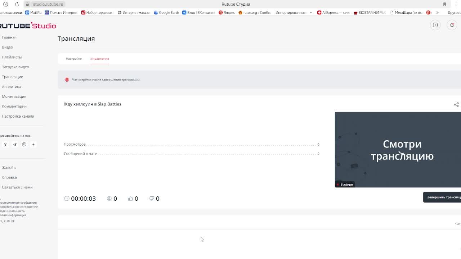Screen dimensions: 461x259
Task: Click the lock icon next to the URL
Action: [27, 4]
